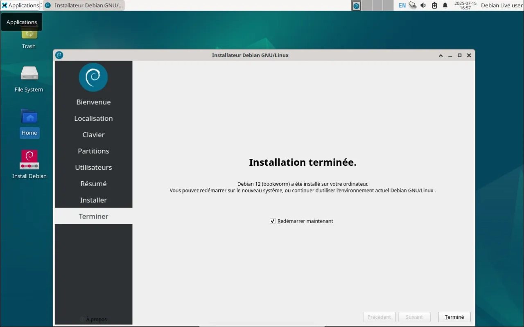Click the EN keyboard layout indicator
524x327 pixels.
pos(402,5)
